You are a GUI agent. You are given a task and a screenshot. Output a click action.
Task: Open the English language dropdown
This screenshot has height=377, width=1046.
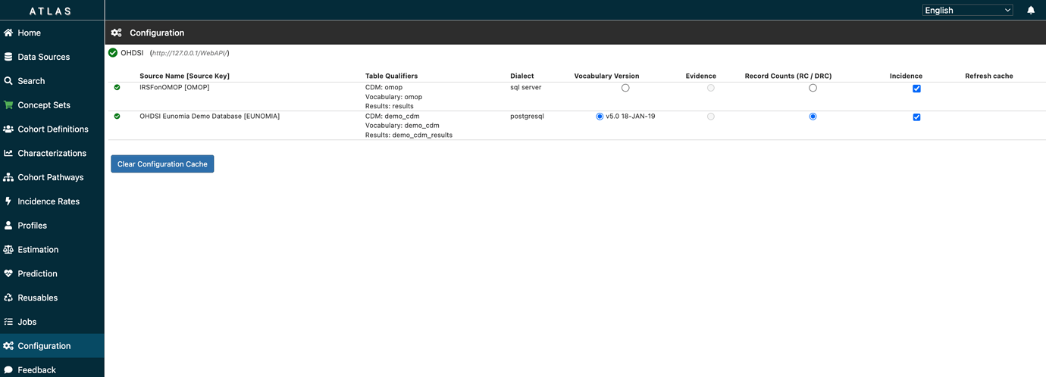[967, 10]
